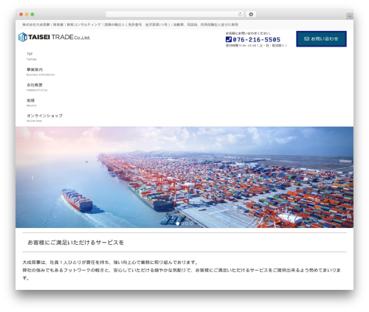Click the phone icon beside 076-216-5505
Viewport: 369px width, 312px height.
229,39
